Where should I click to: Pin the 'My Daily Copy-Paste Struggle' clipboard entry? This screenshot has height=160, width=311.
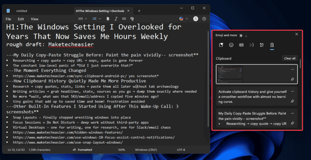coord(292,123)
